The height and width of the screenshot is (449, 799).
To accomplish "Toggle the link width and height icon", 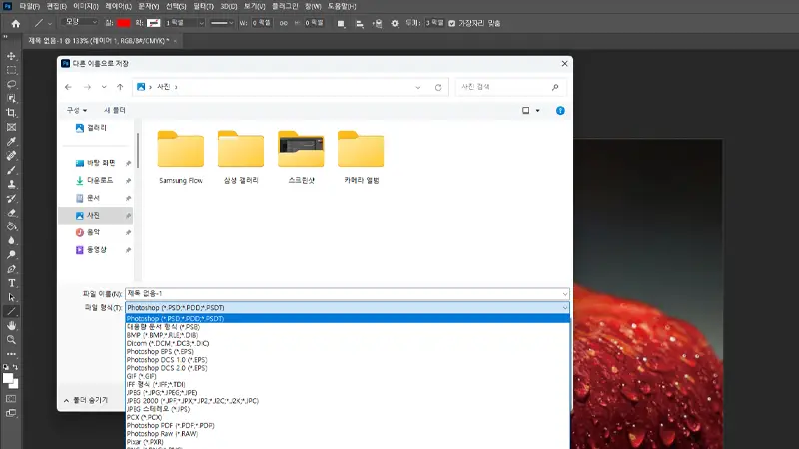I will [x=284, y=23].
